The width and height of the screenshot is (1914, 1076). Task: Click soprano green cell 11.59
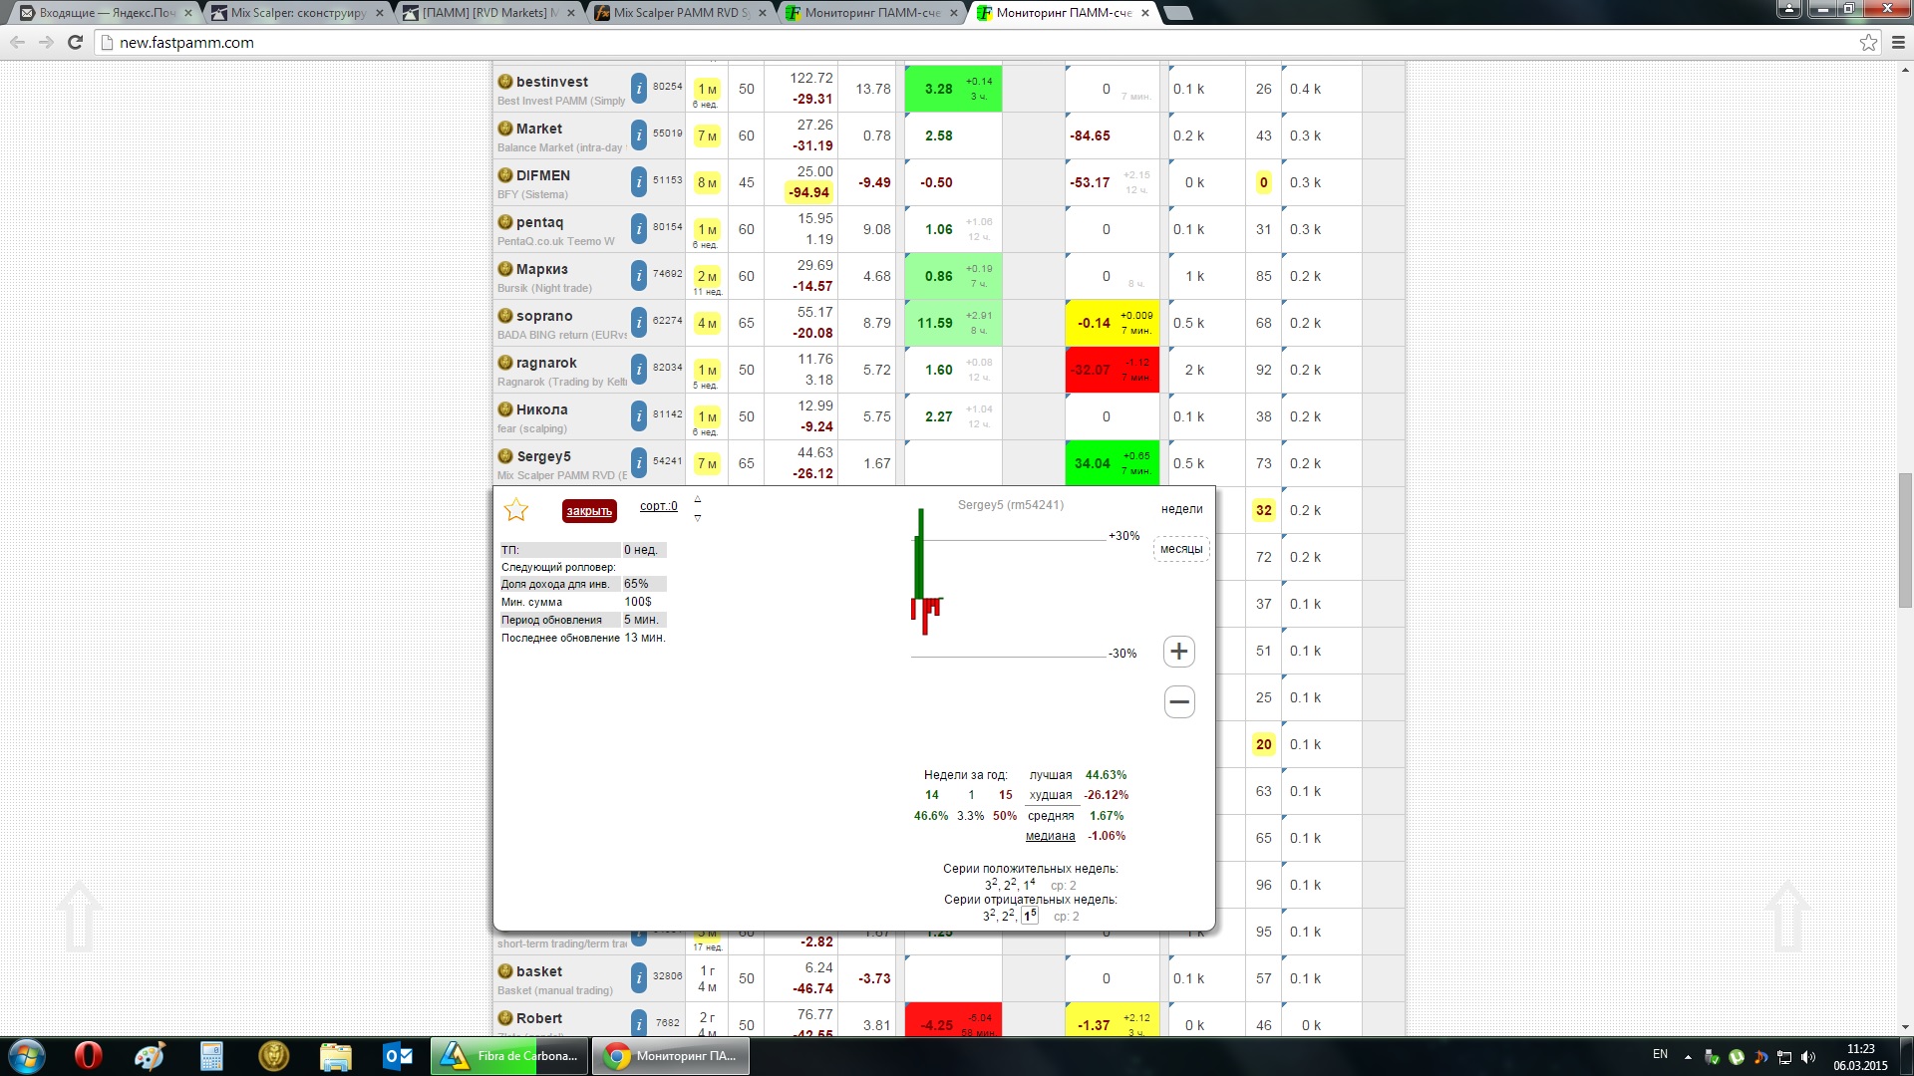tap(953, 323)
